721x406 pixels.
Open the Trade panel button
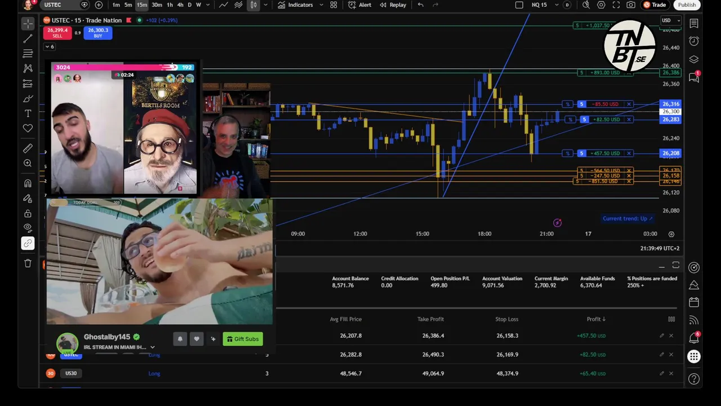tap(655, 5)
